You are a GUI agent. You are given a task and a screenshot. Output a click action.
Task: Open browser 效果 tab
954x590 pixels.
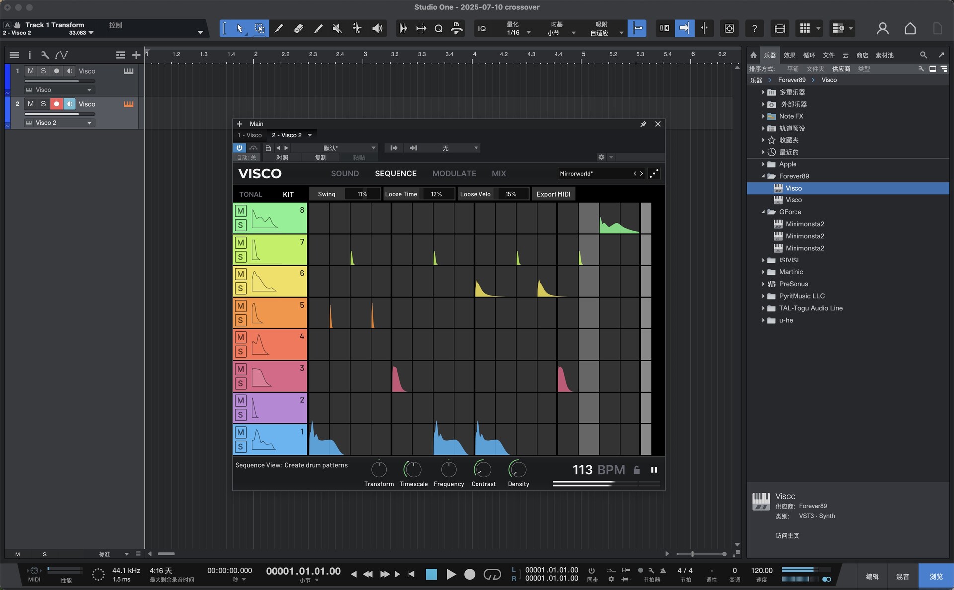(x=789, y=55)
